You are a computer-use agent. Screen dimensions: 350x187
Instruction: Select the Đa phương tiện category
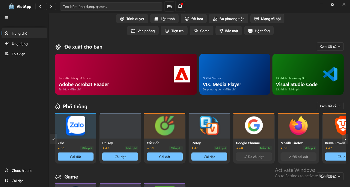(229, 19)
